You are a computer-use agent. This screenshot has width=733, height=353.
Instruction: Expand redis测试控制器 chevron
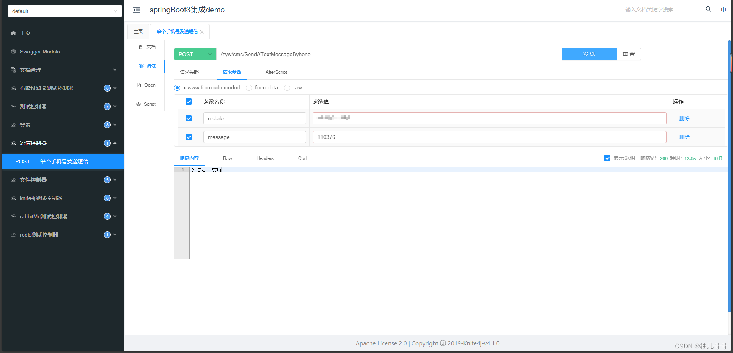point(115,235)
